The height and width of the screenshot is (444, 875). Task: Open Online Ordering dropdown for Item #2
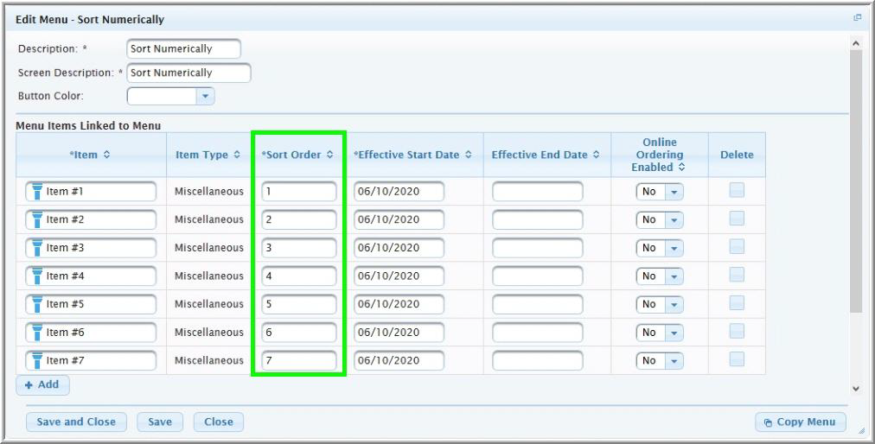[673, 219]
